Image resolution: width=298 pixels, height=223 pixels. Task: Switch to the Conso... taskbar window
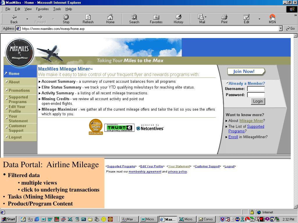tap(207, 219)
